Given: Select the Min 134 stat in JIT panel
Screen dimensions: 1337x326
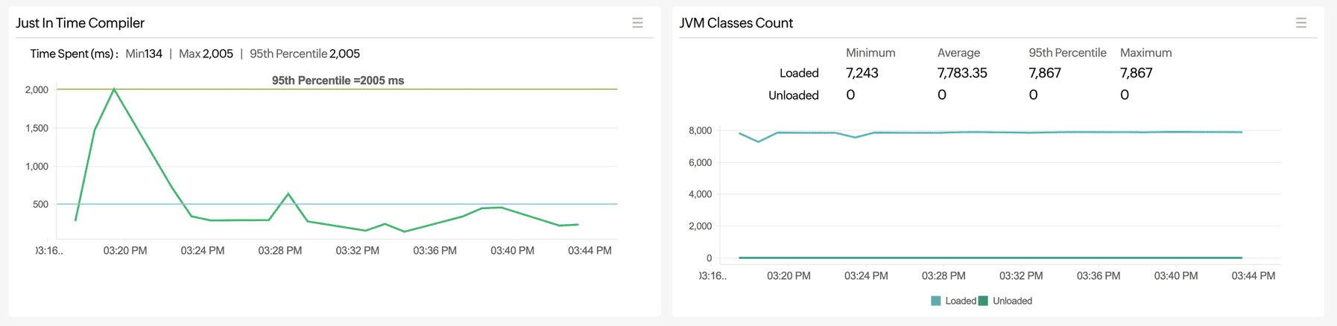Looking at the screenshot, I should coord(144,54).
